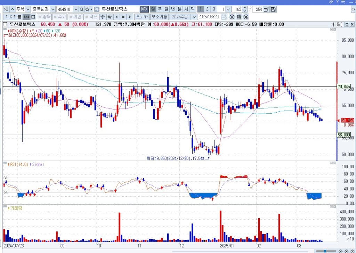This screenshot has width=356, height=253.
Task: Click the 보조기능 button
Action: coord(159,17)
